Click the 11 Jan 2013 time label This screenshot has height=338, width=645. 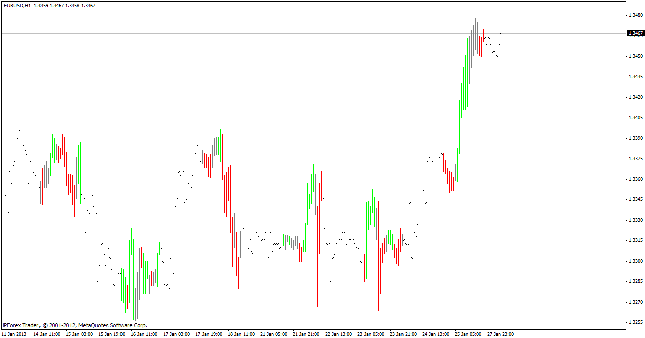tap(14, 334)
